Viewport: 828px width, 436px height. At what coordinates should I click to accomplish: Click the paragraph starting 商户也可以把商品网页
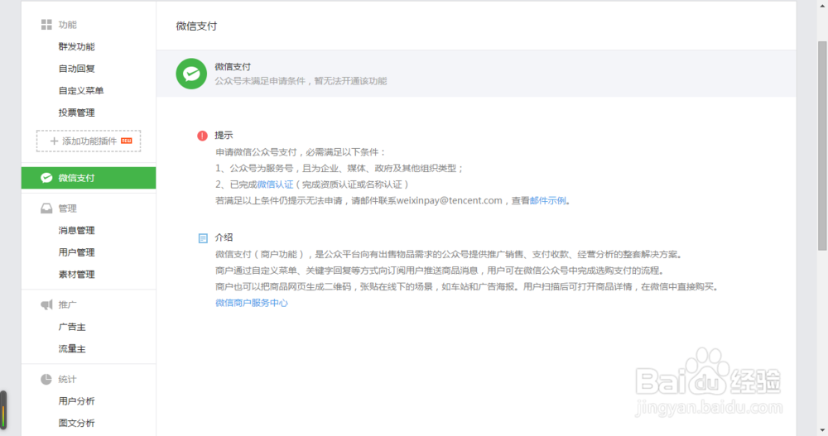467,286
